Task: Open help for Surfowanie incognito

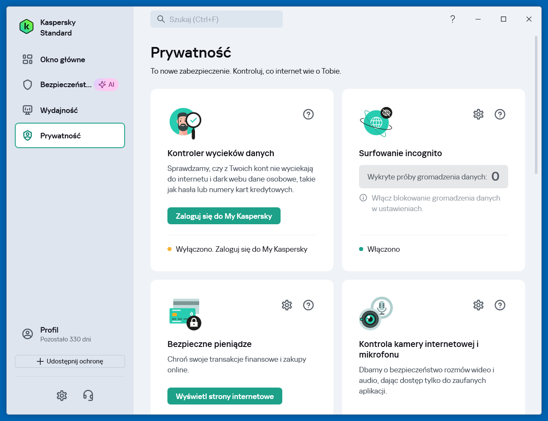Action: pos(500,114)
